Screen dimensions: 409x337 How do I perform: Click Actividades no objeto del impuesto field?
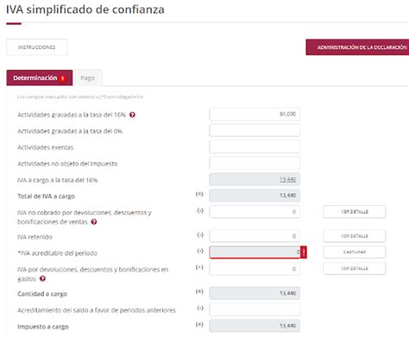tap(255, 163)
